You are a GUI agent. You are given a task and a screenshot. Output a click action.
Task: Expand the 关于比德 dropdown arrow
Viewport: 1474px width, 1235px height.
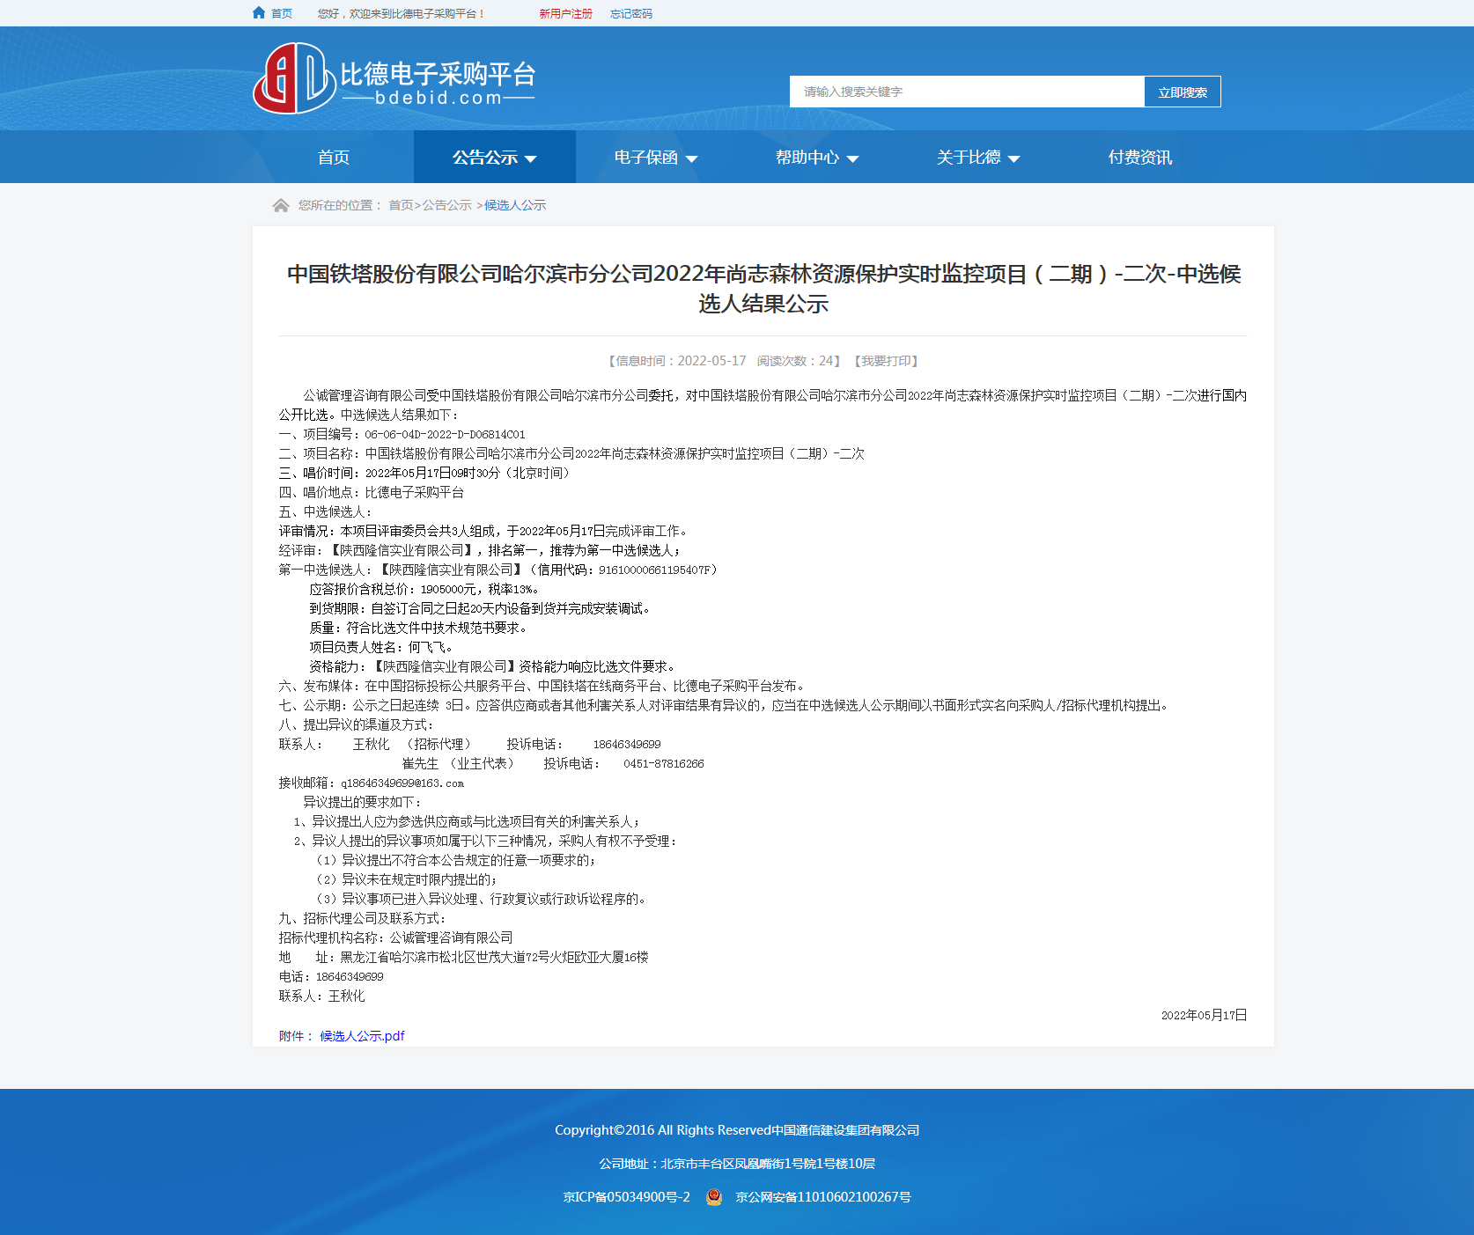(1013, 158)
